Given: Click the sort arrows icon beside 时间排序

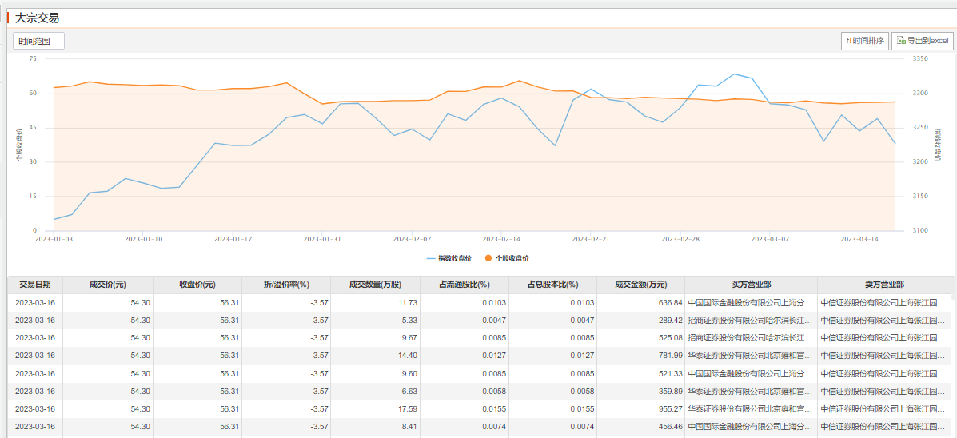Looking at the screenshot, I should pyautogui.click(x=848, y=41).
